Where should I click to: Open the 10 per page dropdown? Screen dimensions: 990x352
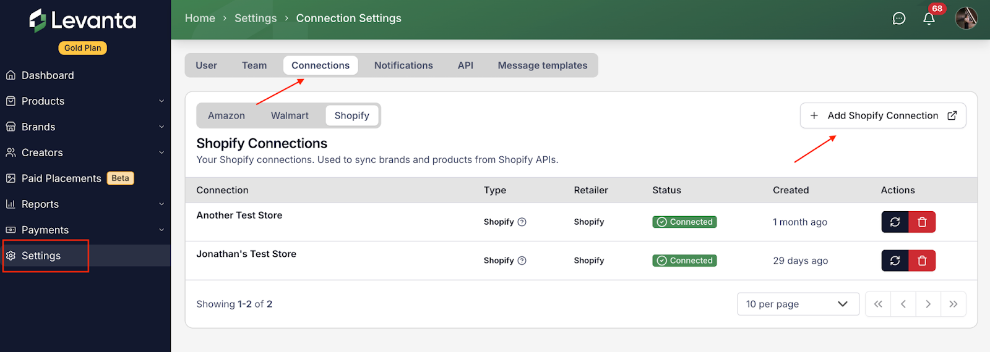(x=798, y=304)
